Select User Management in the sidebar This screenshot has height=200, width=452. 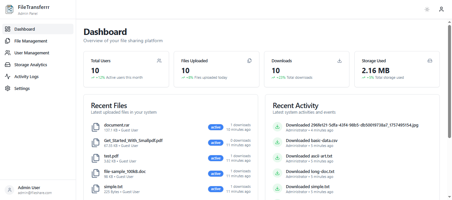coord(31,53)
